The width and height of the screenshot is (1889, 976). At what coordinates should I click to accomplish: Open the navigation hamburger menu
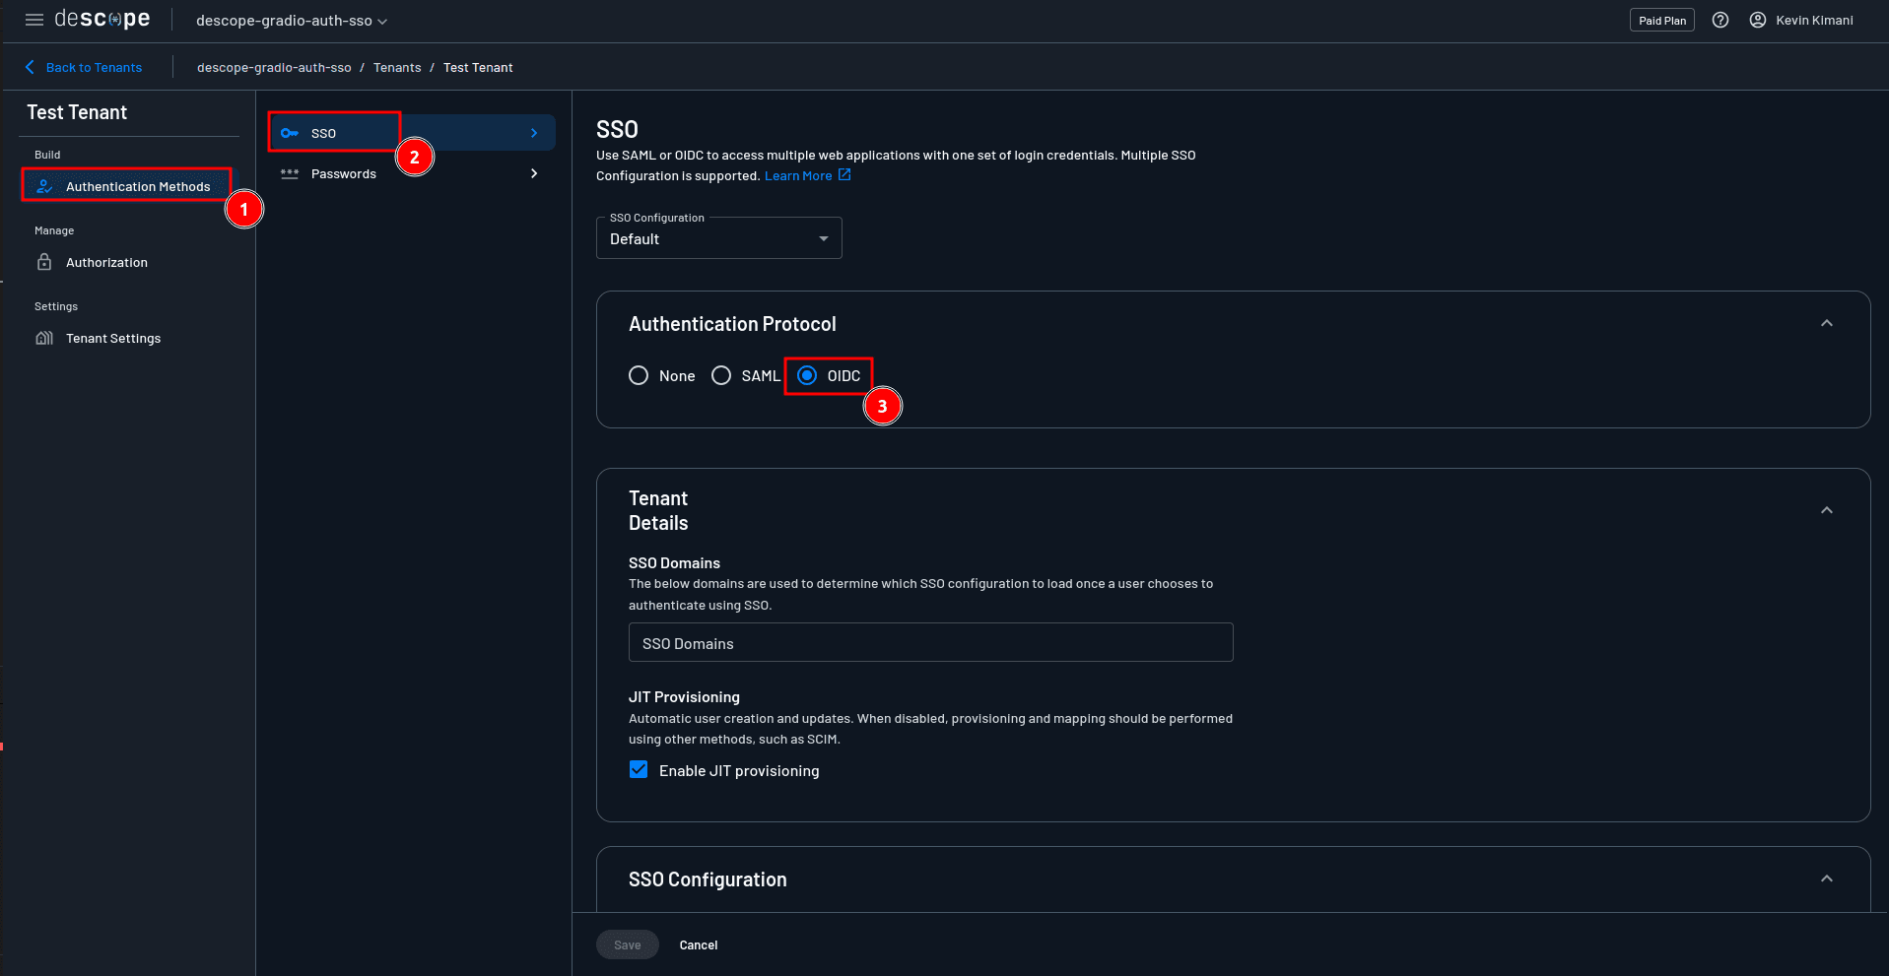[34, 19]
